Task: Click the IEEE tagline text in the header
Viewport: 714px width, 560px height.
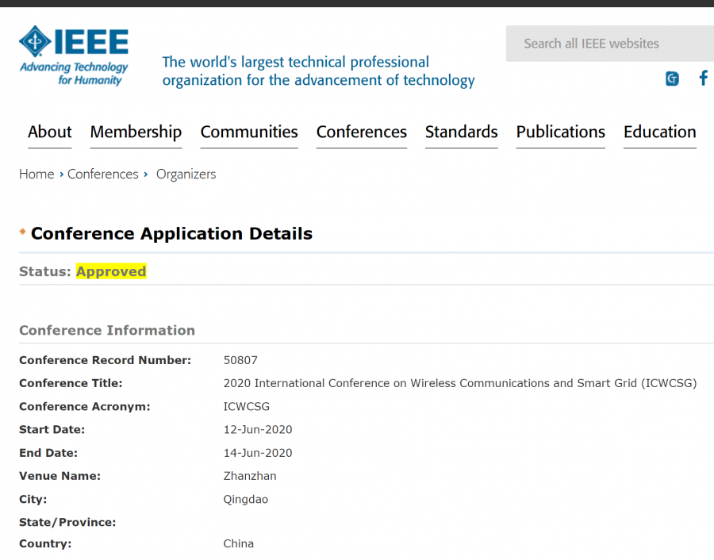Action: pyautogui.click(x=318, y=71)
